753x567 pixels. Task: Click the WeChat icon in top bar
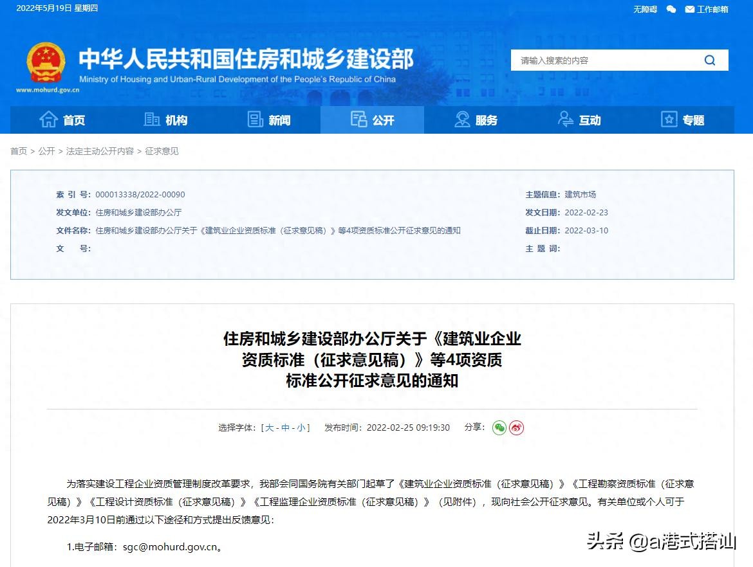[x=671, y=9]
